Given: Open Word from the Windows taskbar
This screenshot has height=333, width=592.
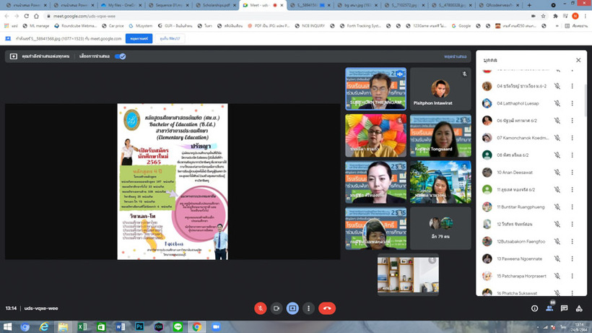Looking at the screenshot, I should pyautogui.click(x=121, y=327).
